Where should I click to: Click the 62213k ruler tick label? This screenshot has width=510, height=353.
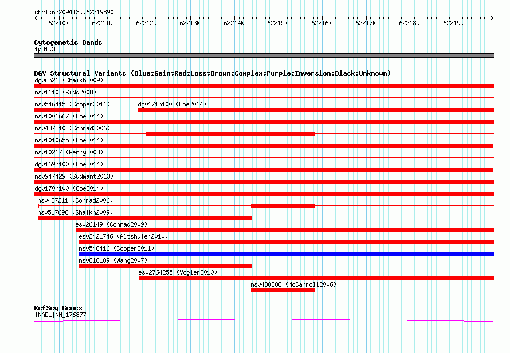[x=190, y=23]
